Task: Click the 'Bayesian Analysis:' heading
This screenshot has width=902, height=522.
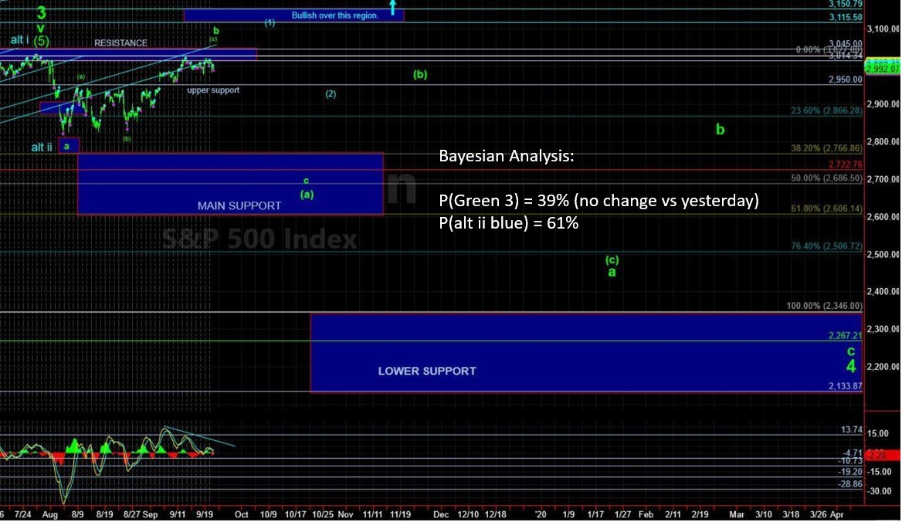Action: click(507, 156)
